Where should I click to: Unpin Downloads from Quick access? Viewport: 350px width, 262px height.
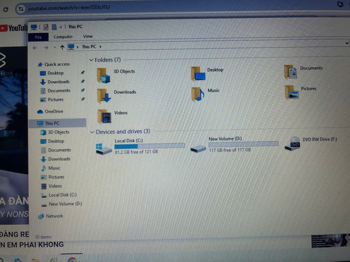83,81
